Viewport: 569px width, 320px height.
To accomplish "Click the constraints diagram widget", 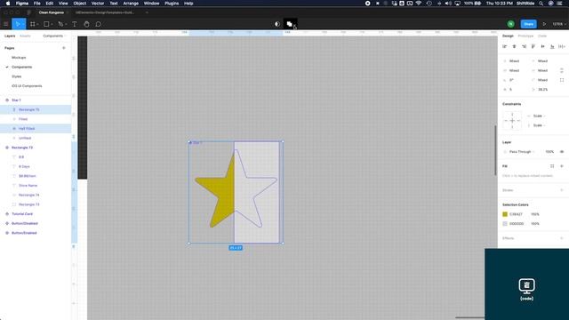I will pos(512,121).
